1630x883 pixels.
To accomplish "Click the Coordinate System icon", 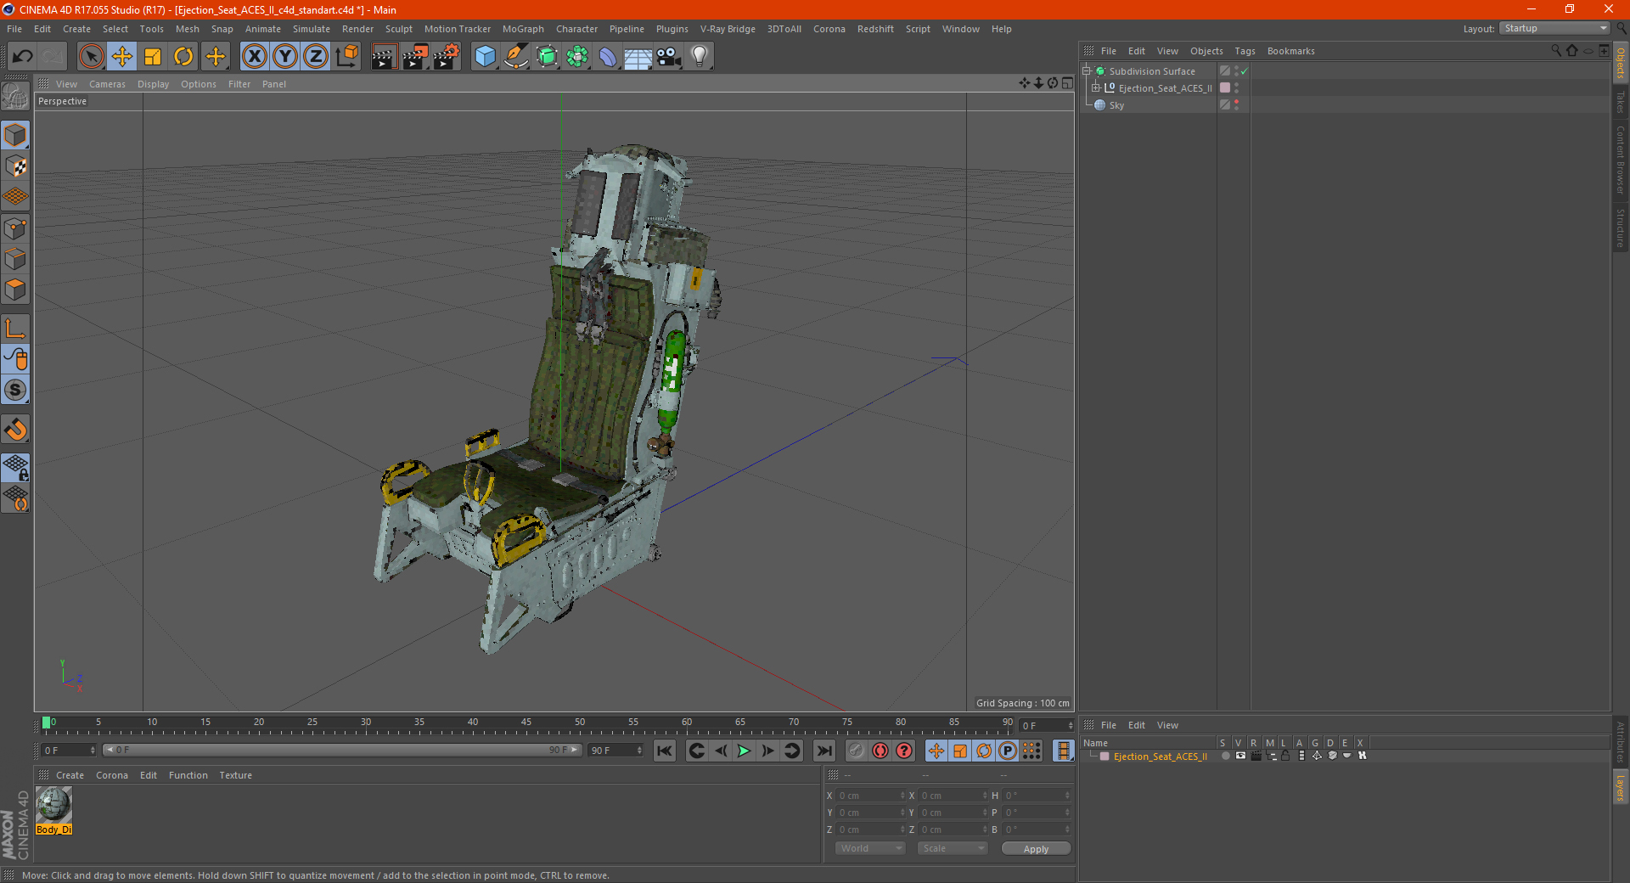I will click(346, 56).
